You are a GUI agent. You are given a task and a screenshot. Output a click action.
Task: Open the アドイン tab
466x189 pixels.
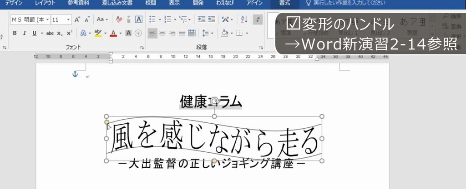[x=254, y=3]
